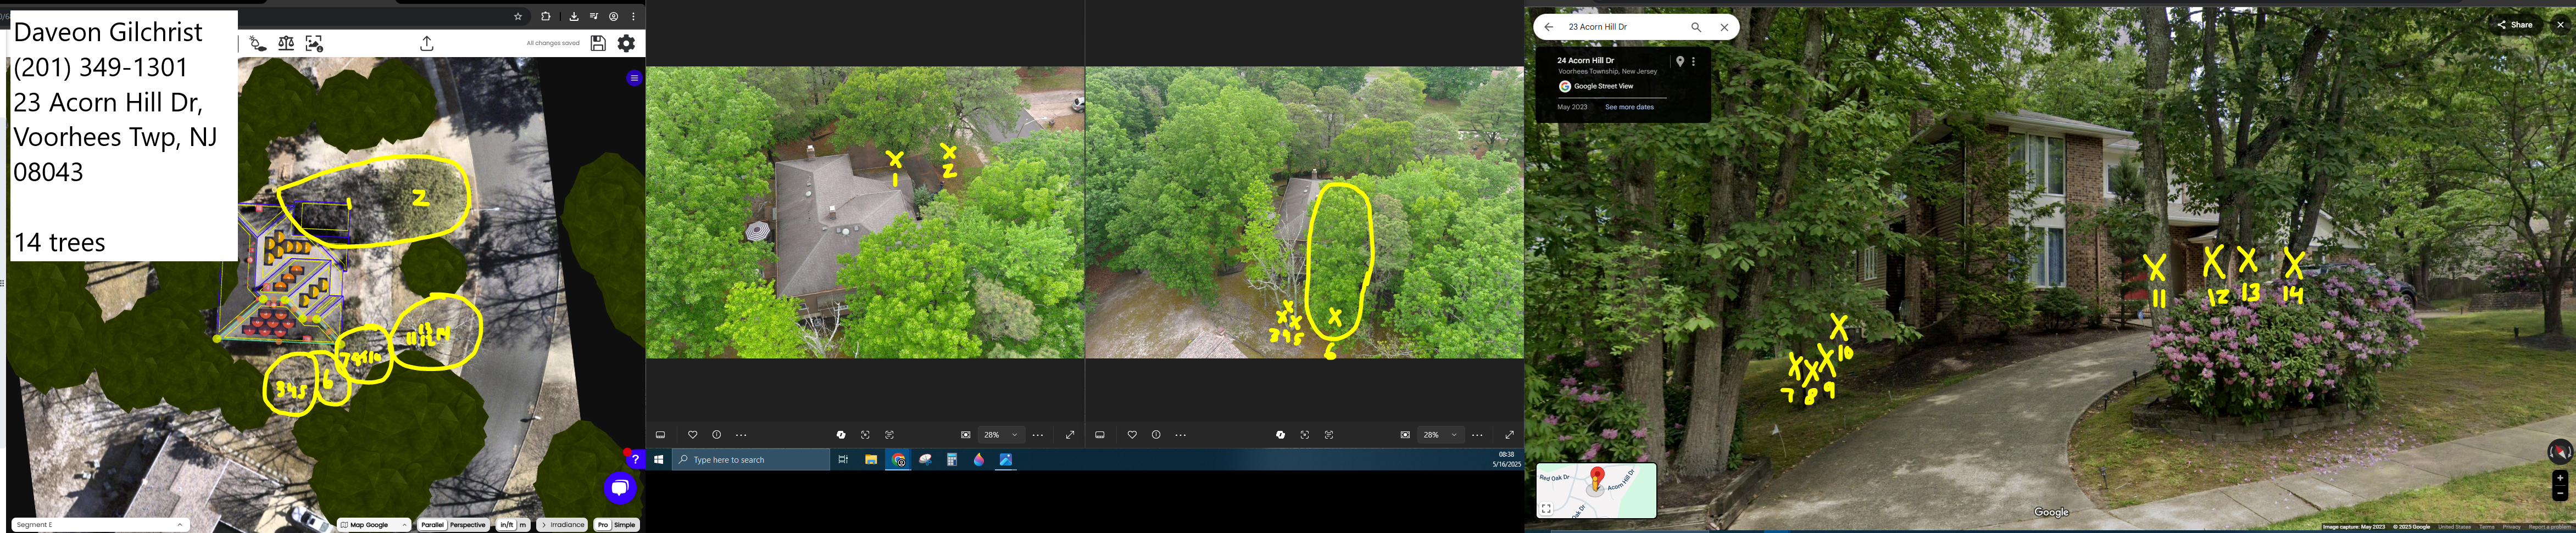The width and height of the screenshot is (2576, 533).
Task: Click the See more dates link
Action: pos(1629,107)
